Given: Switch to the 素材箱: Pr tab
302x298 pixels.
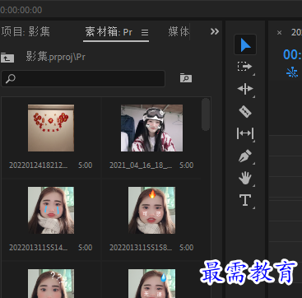Looking at the screenshot, I should (109, 32).
